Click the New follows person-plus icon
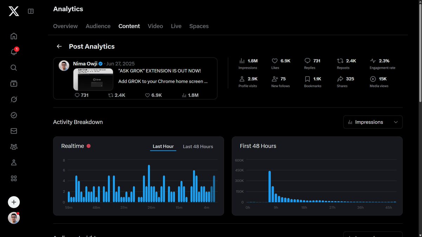 click(x=275, y=79)
